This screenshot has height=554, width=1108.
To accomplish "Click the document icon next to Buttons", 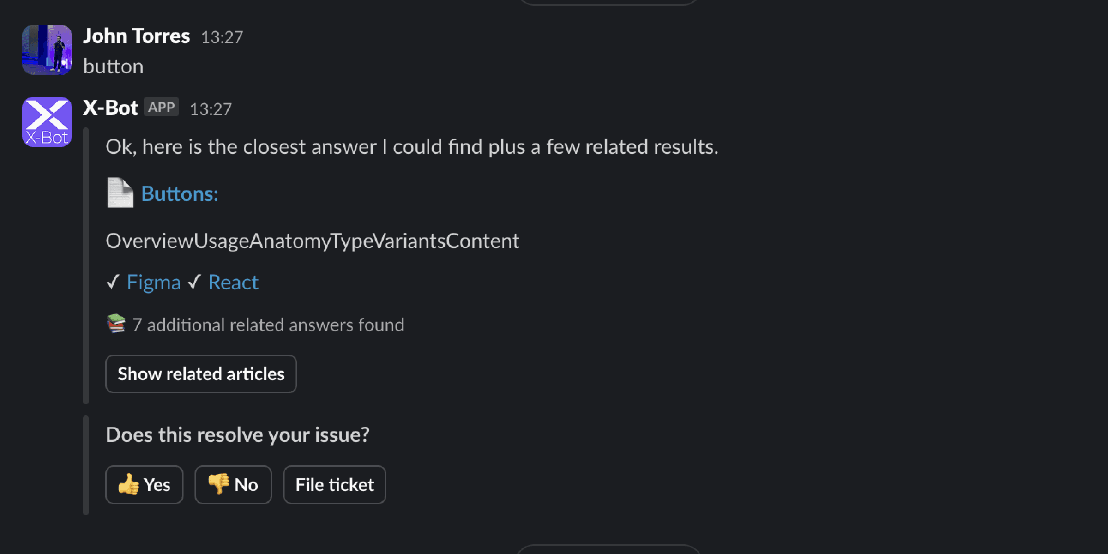I will coord(120,193).
